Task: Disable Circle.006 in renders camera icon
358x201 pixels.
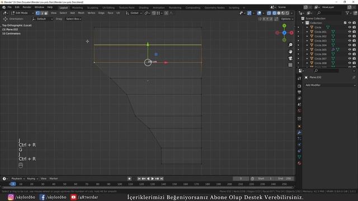Action: 354,54
